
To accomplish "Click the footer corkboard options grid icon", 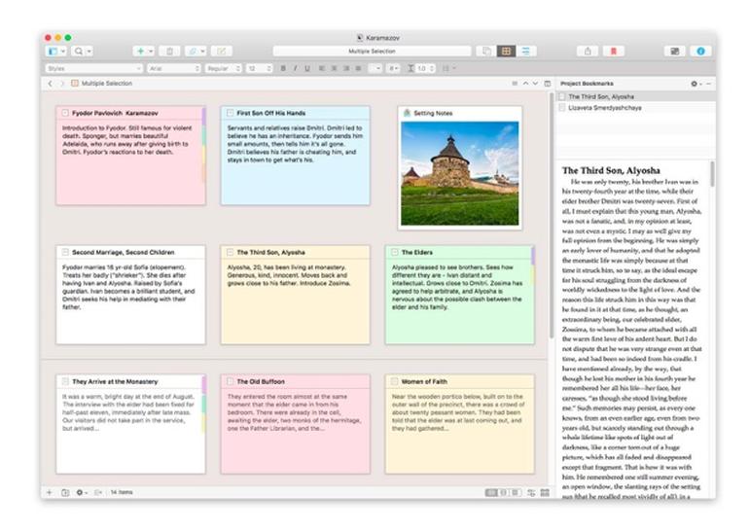I will pyautogui.click(x=545, y=492).
